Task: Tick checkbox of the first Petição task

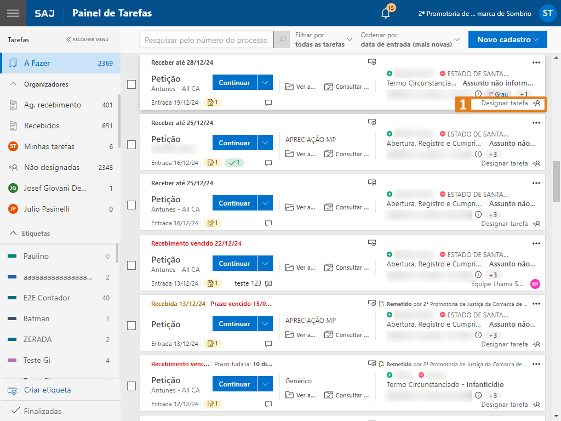Action: 131,84
